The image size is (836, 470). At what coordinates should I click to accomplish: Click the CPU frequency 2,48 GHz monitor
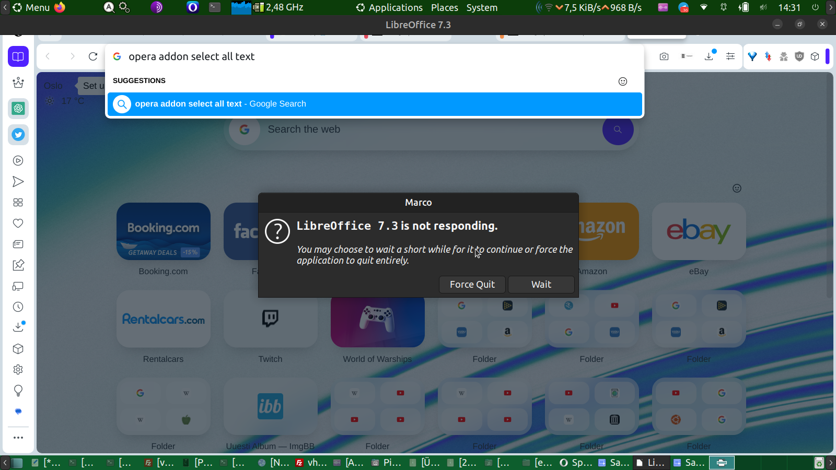pos(285,7)
